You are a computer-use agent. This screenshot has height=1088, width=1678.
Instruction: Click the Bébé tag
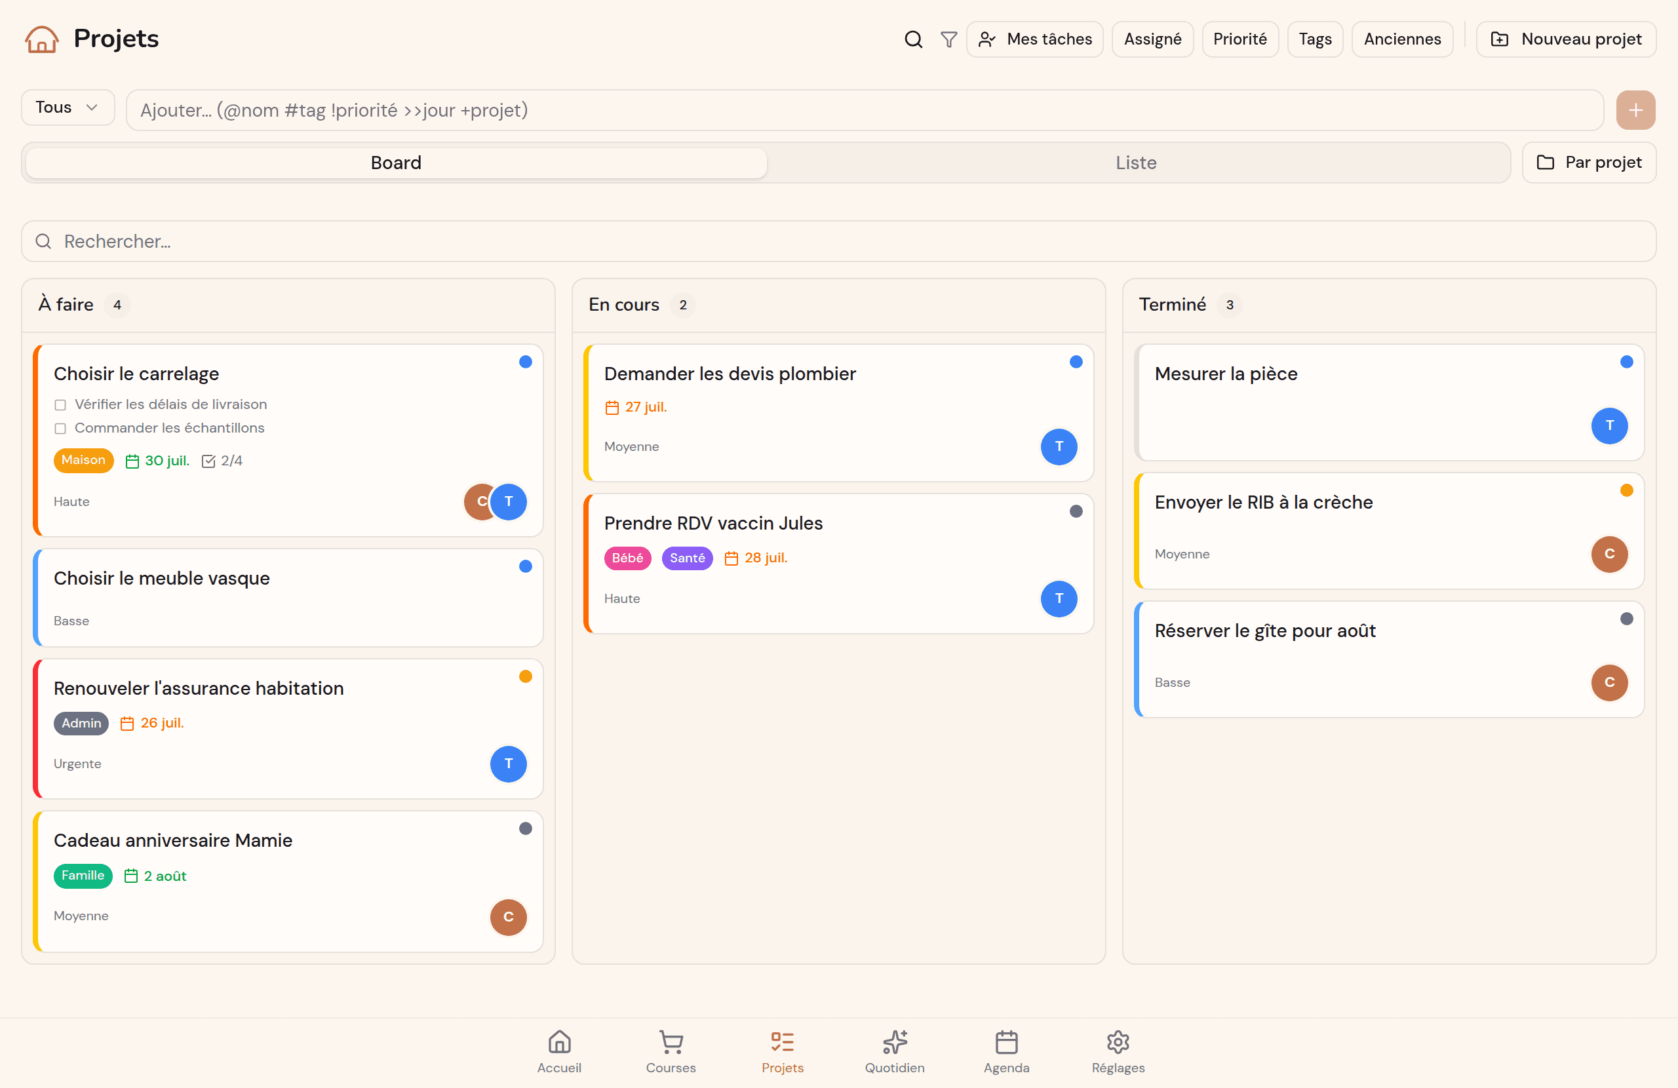pos(627,558)
